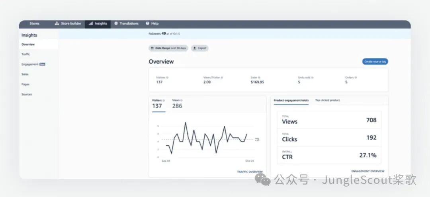Click info icon next to Visitors summary metric
This screenshot has width=430, height=197.
[167, 78]
